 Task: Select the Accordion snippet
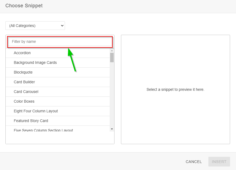point(22,53)
